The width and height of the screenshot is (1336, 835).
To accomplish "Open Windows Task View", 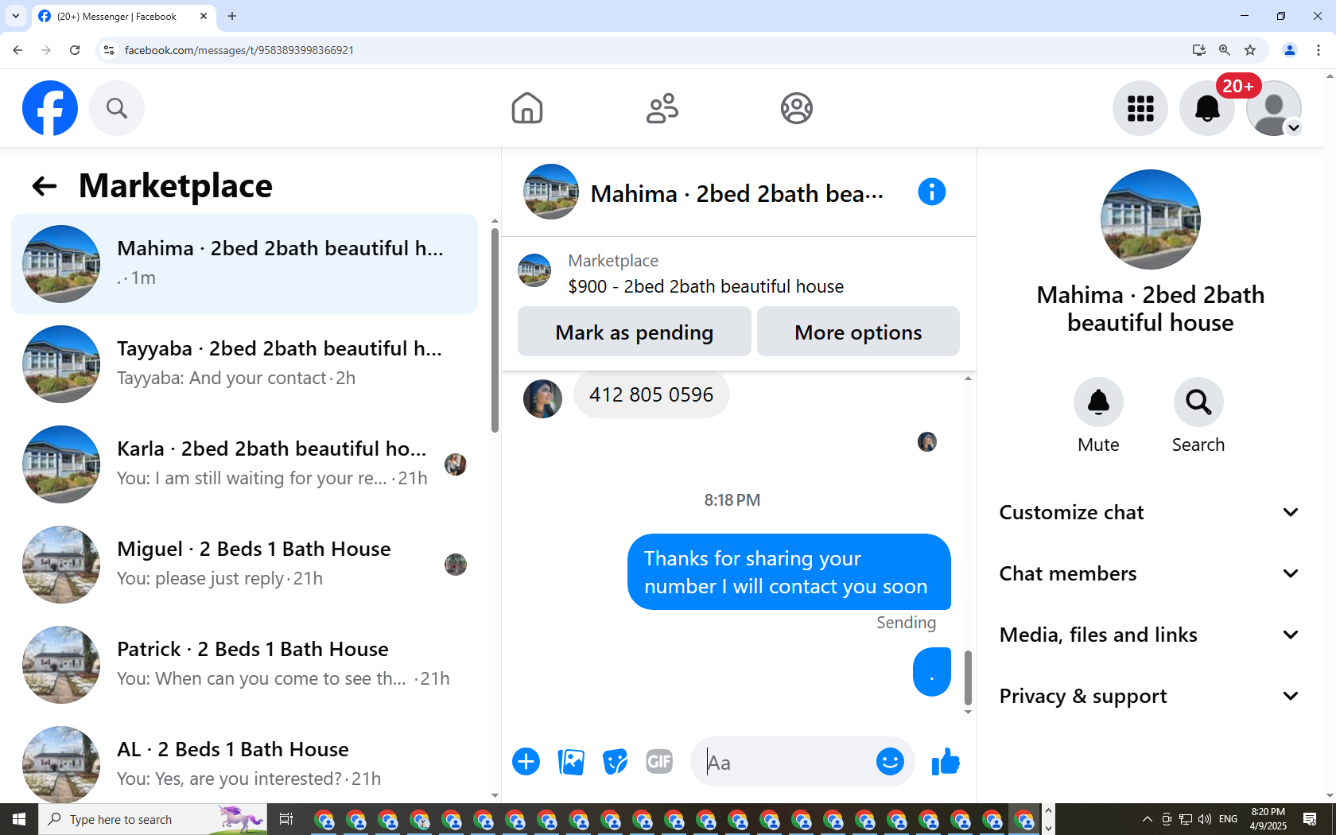I will [x=286, y=819].
